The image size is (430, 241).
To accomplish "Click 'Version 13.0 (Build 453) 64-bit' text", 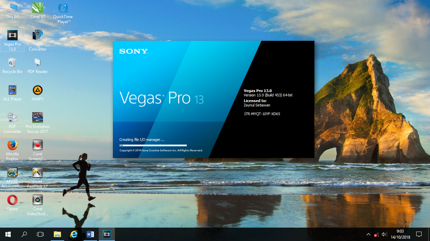I will coord(268,95).
